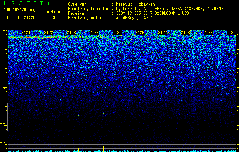Image resolution: width=239 pixels, height=152 pixels.
Task: Click the Receiving antenna label
Action: tap(87, 18)
